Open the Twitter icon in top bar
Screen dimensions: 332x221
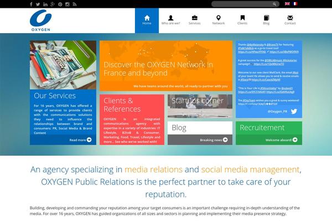click(x=38, y=4)
